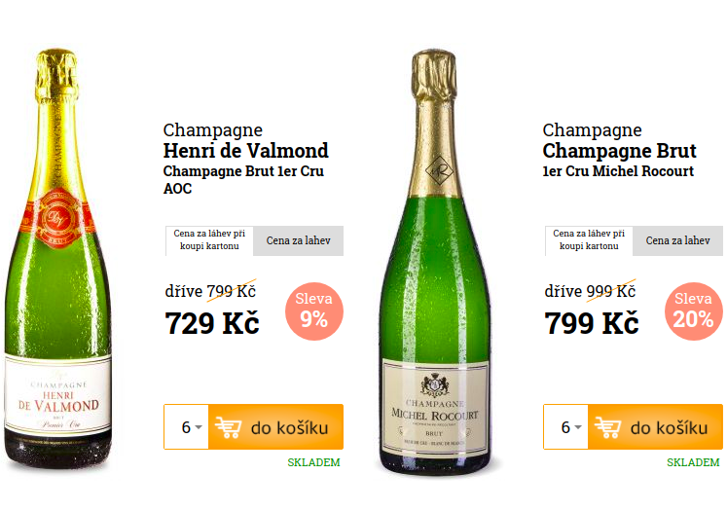
Task: Select carton price tab for Michel Rocourt
Action: (589, 240)
